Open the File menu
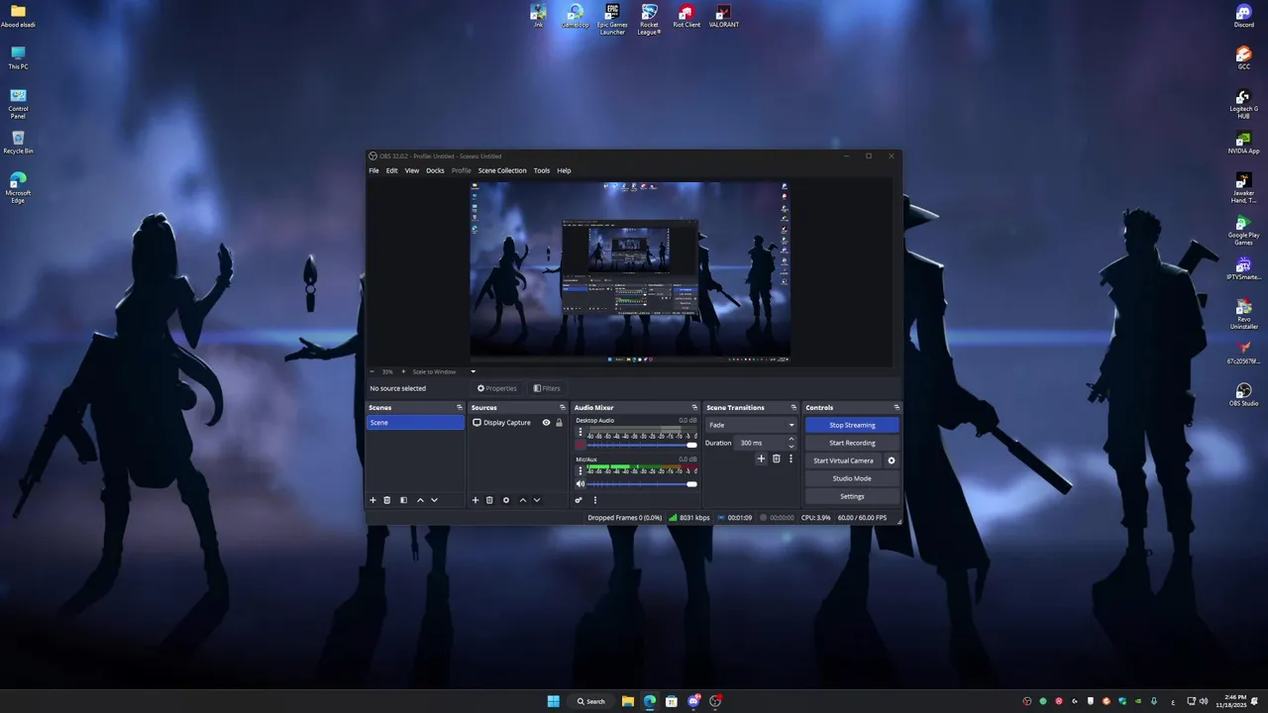The image size is (1268, 713). tap(373, 170)
